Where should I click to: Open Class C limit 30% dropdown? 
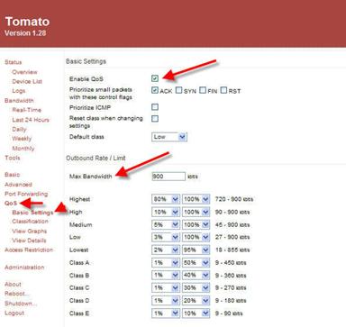pyautogui.click(x=196, y=287)
